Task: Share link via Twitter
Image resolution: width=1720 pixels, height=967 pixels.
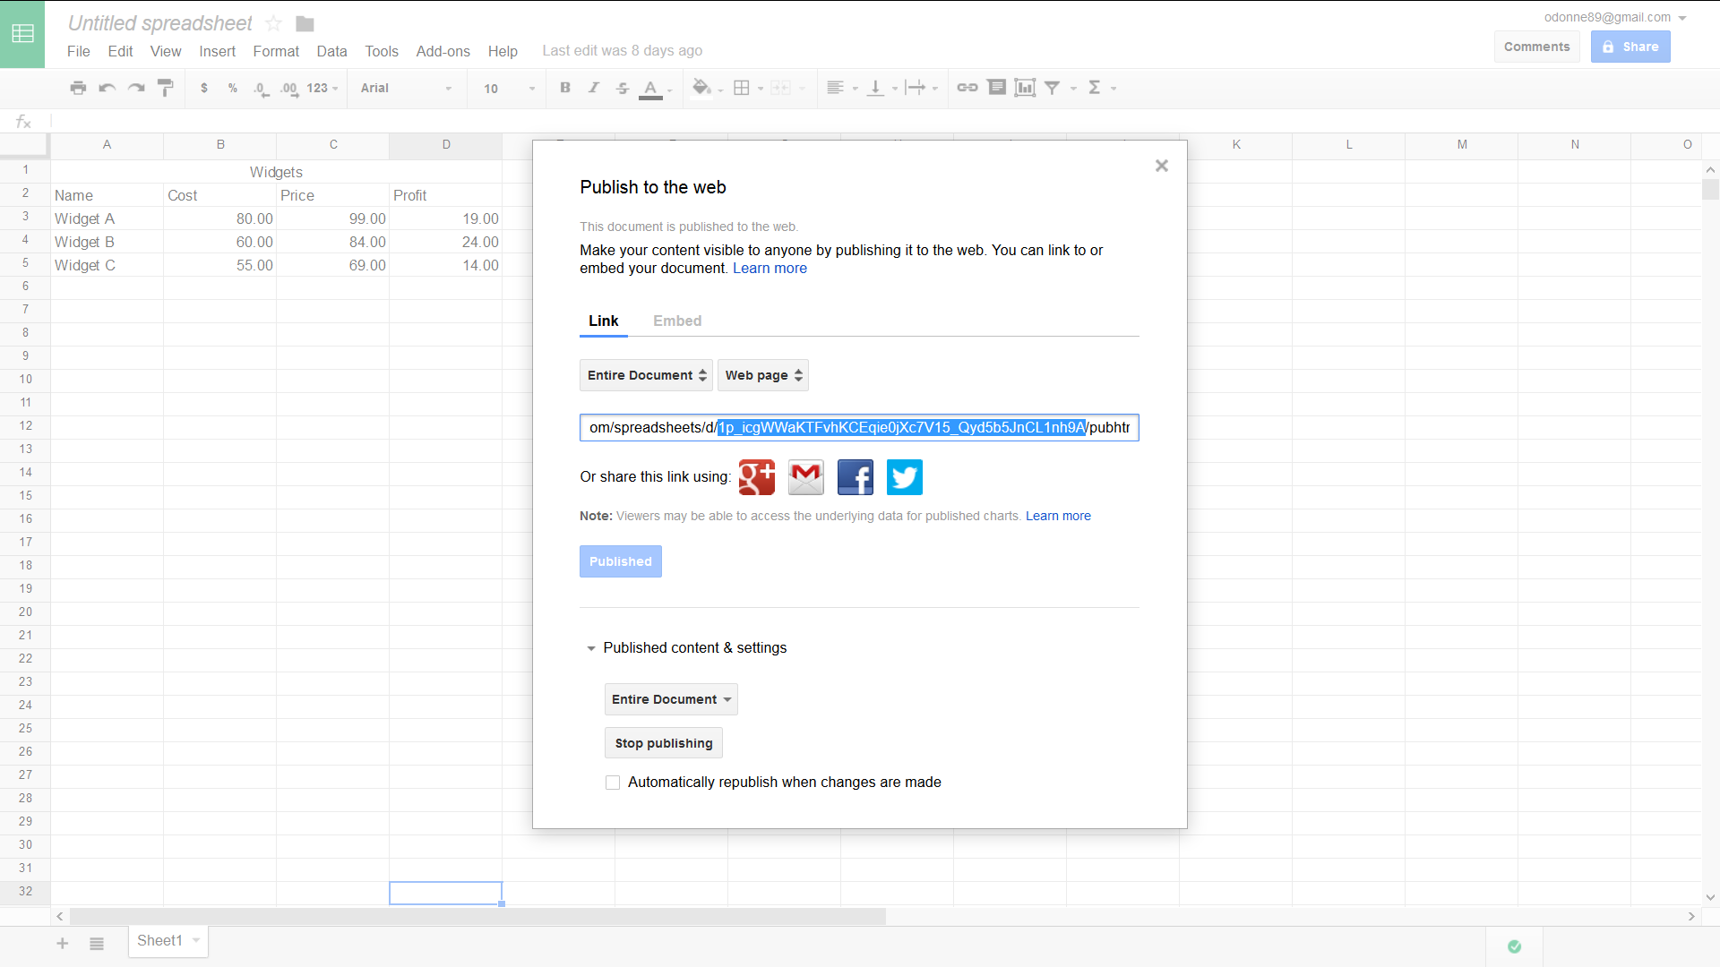Action: 905,477
